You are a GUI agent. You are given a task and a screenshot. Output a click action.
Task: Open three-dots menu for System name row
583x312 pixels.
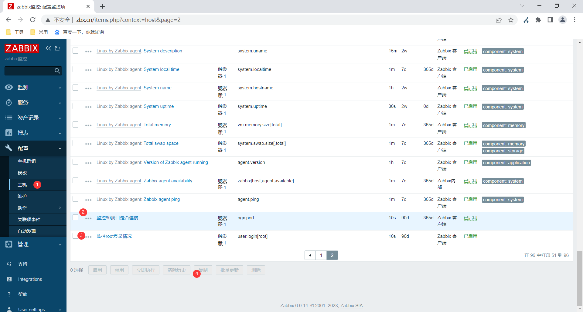tap(88, 88)
